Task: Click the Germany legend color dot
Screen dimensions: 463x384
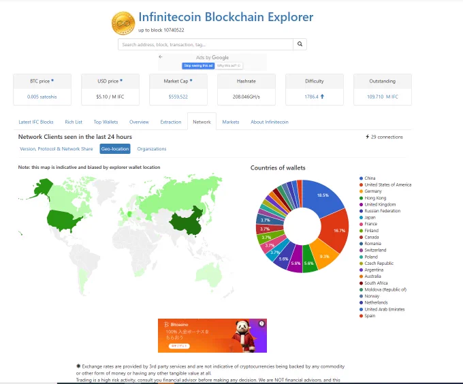Action: pyautogui.click(x=361, y=191)
